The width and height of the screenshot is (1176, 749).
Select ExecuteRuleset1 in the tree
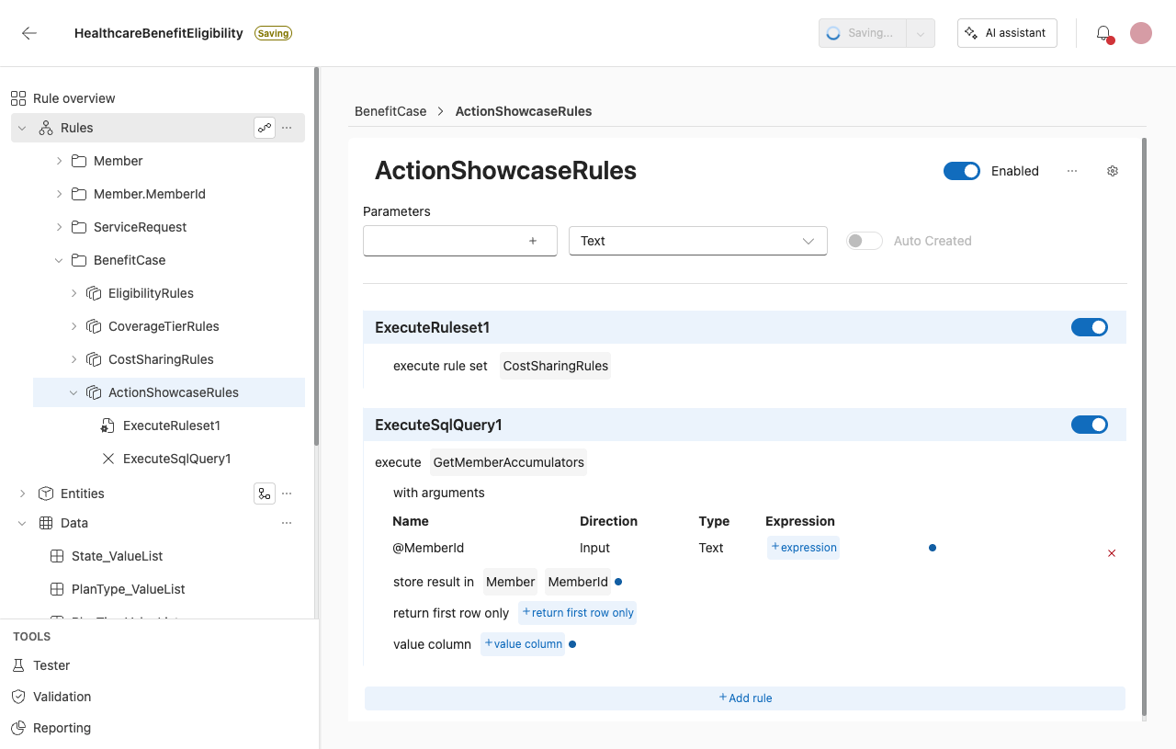(171, 426)
